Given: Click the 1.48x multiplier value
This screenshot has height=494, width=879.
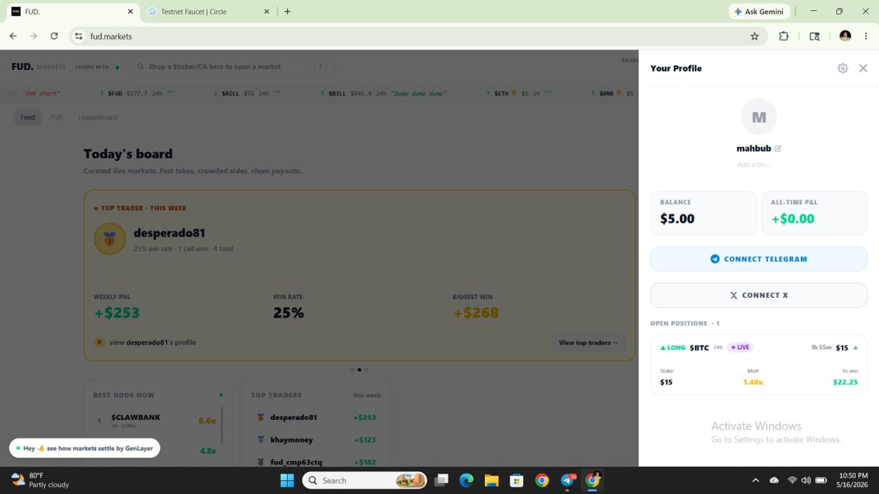Looking at the screenshot, I should point(753,382).
